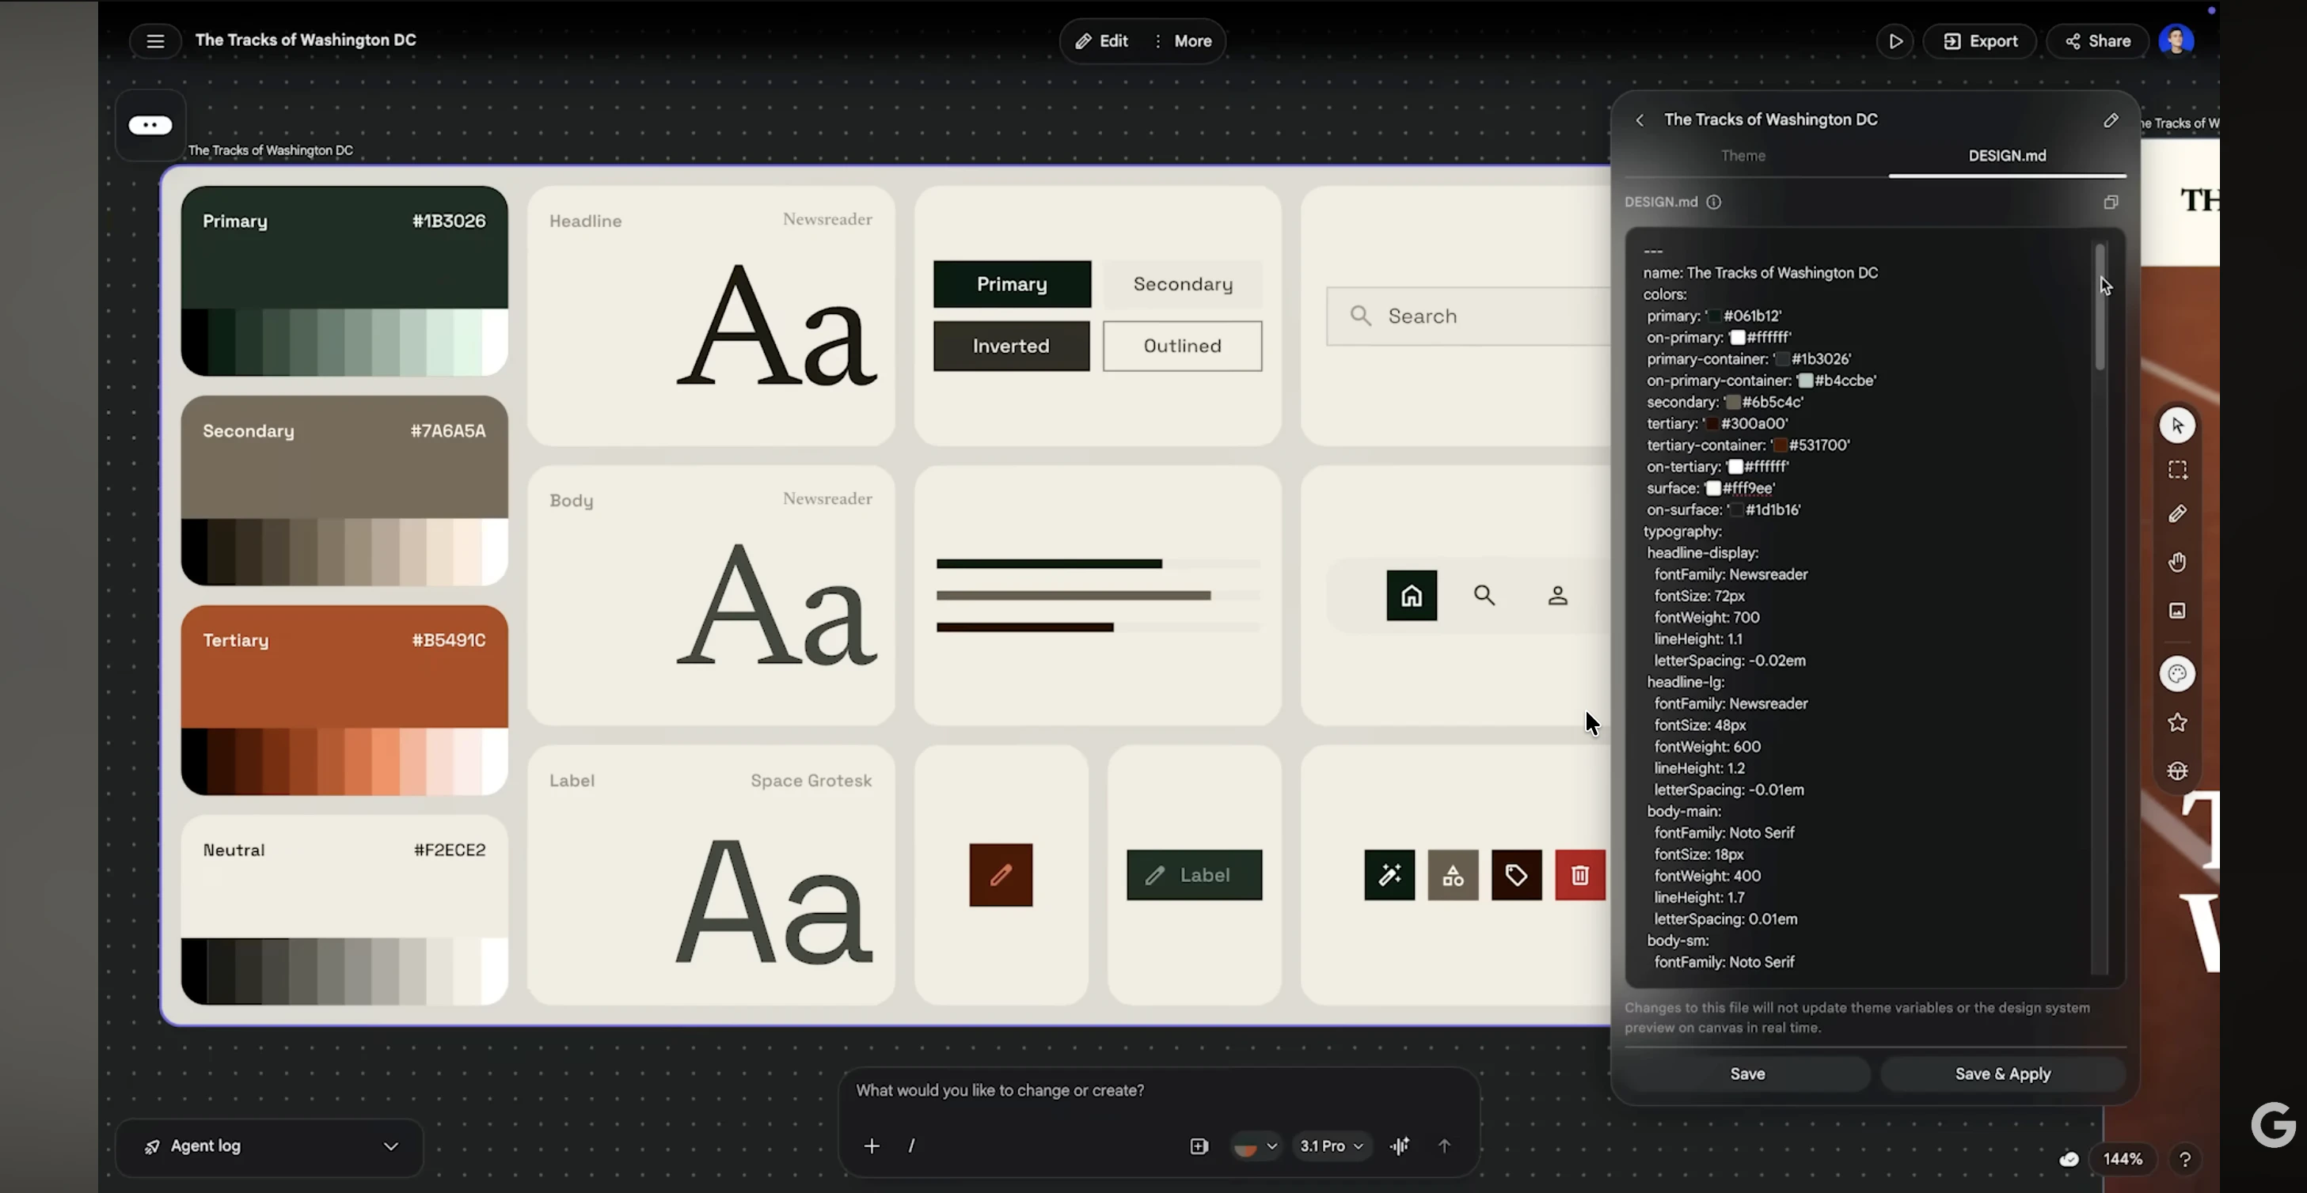Click the ellipsis button above the design system frame

(150, 125)
